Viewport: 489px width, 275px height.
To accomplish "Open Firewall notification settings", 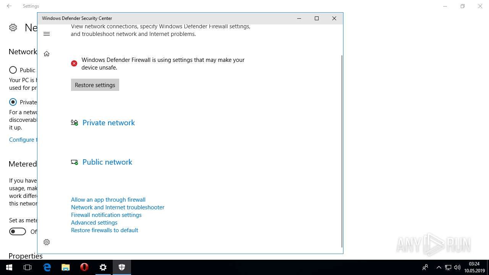I will point(106,215).
